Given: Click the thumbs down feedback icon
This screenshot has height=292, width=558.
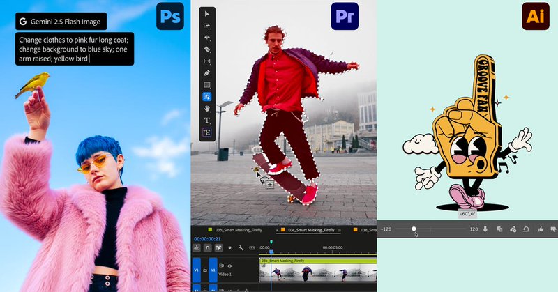Looking at the screenshot, I should click(x=554, y=229).
